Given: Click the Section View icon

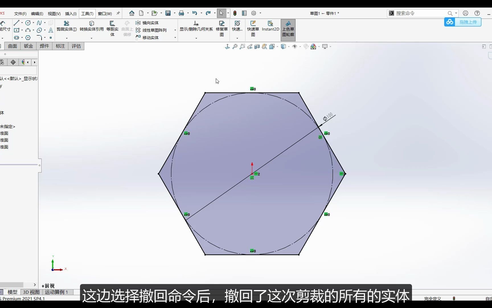Looking at the screenshot, I should [257, 46].
